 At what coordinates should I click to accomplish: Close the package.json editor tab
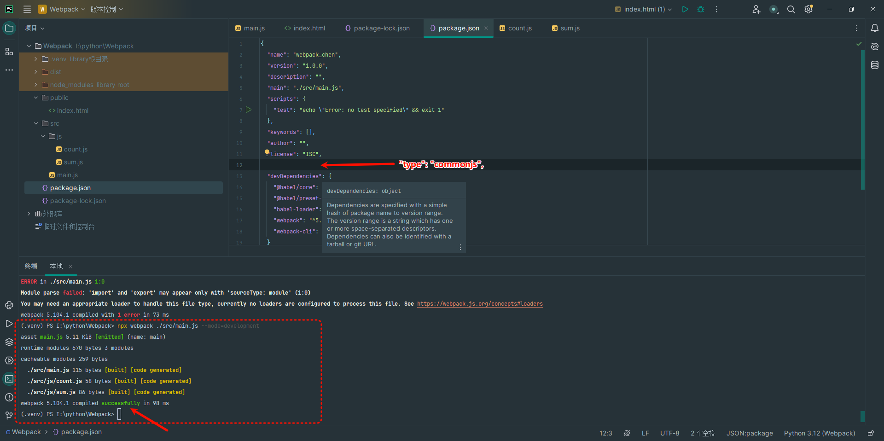pos(486,28)
